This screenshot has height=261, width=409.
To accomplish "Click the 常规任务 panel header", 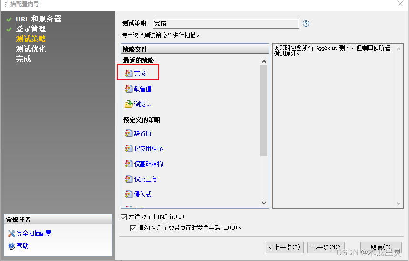I will [x=58, y=219].
